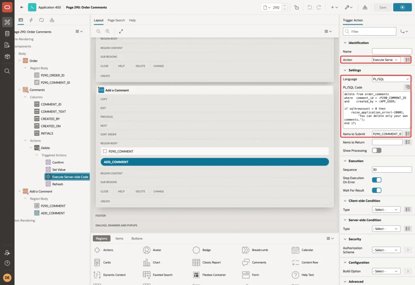415x285 pixels.
Task: Open the Team Development sidebar icon
Action: 7,45
